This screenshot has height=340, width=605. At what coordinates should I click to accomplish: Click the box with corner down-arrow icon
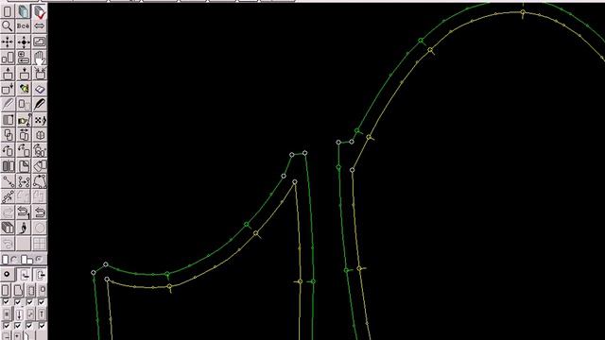(8, 89)
